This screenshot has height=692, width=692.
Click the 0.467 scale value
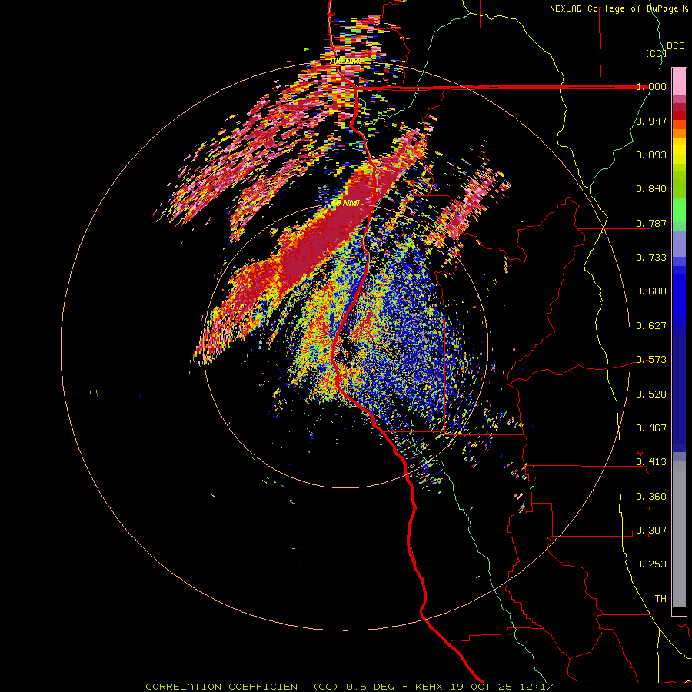pyautogui.click(x=651, y=428)
